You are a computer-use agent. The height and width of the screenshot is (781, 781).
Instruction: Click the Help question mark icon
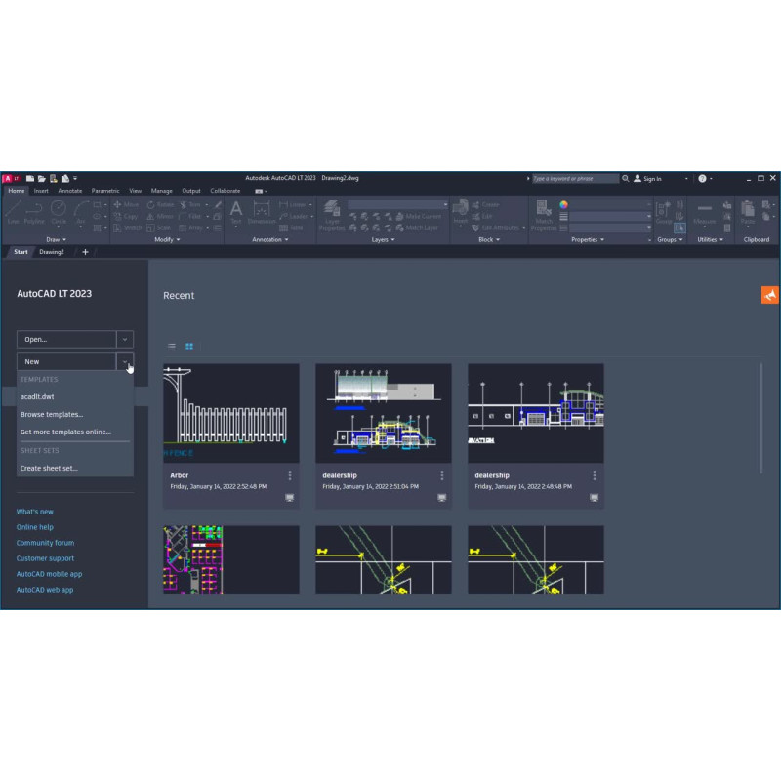(x=702, y=179)
